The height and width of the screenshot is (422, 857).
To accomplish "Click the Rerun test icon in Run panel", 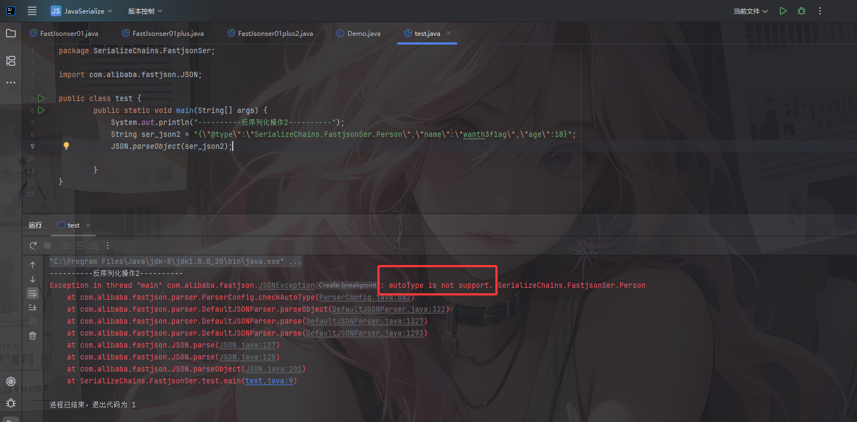I will tap(33, 245).
